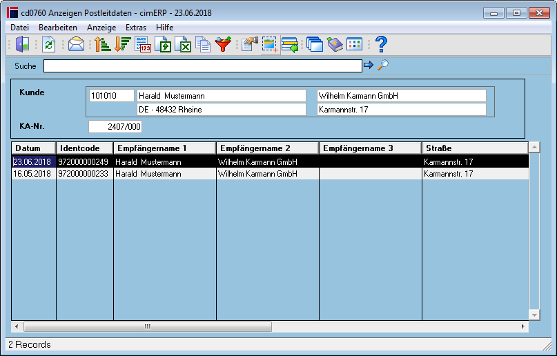Click the blue arrow next to Suche
The width and height of the screenshot is (557, 356).
coord(369,65)
